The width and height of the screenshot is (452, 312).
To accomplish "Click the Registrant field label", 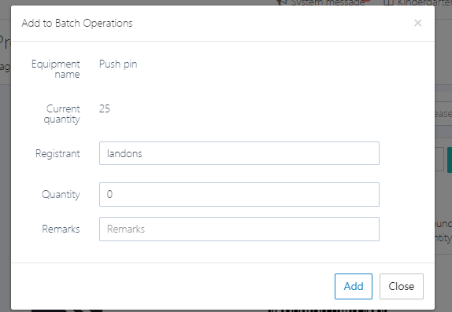I will (x=57, y=154).
